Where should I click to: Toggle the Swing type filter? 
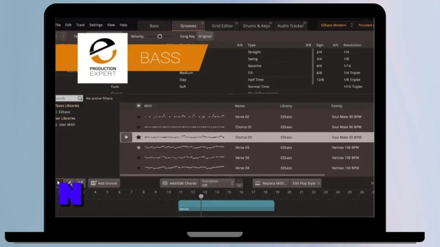[x=253, y=59]
